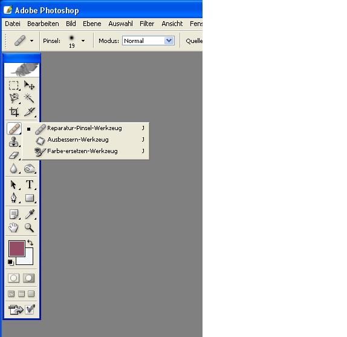Select the Zoom magnifier tool
Viewport: 347px width, 337px height.
pos(29,227)
